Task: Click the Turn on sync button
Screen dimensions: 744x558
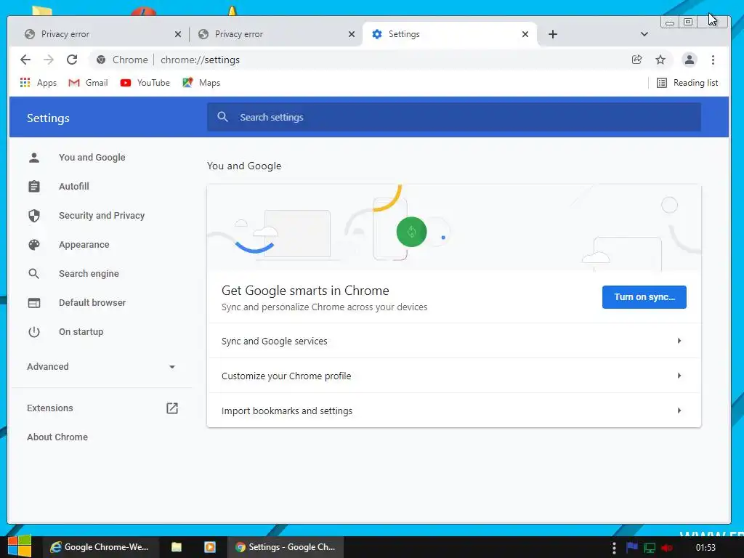Action: pyautogui.click(x=644, y=297)
